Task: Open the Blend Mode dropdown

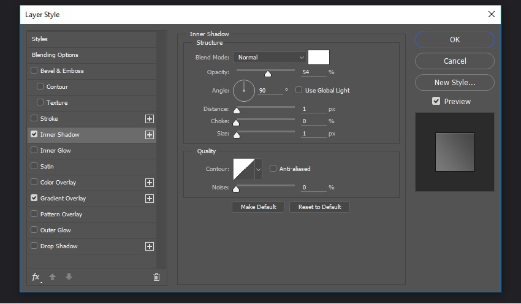Action: pyautogui.click(x=269, y=58)
